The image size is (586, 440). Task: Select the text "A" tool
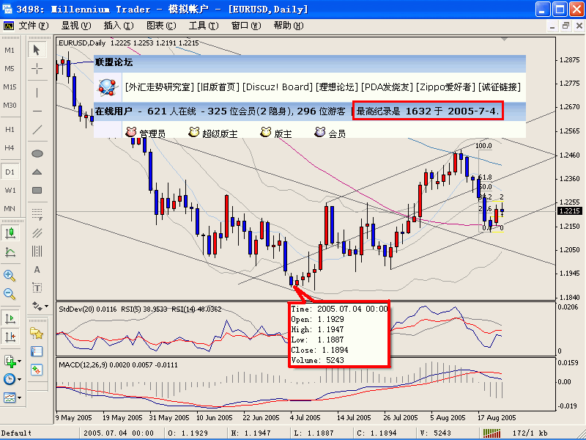(x=37, y=269)
